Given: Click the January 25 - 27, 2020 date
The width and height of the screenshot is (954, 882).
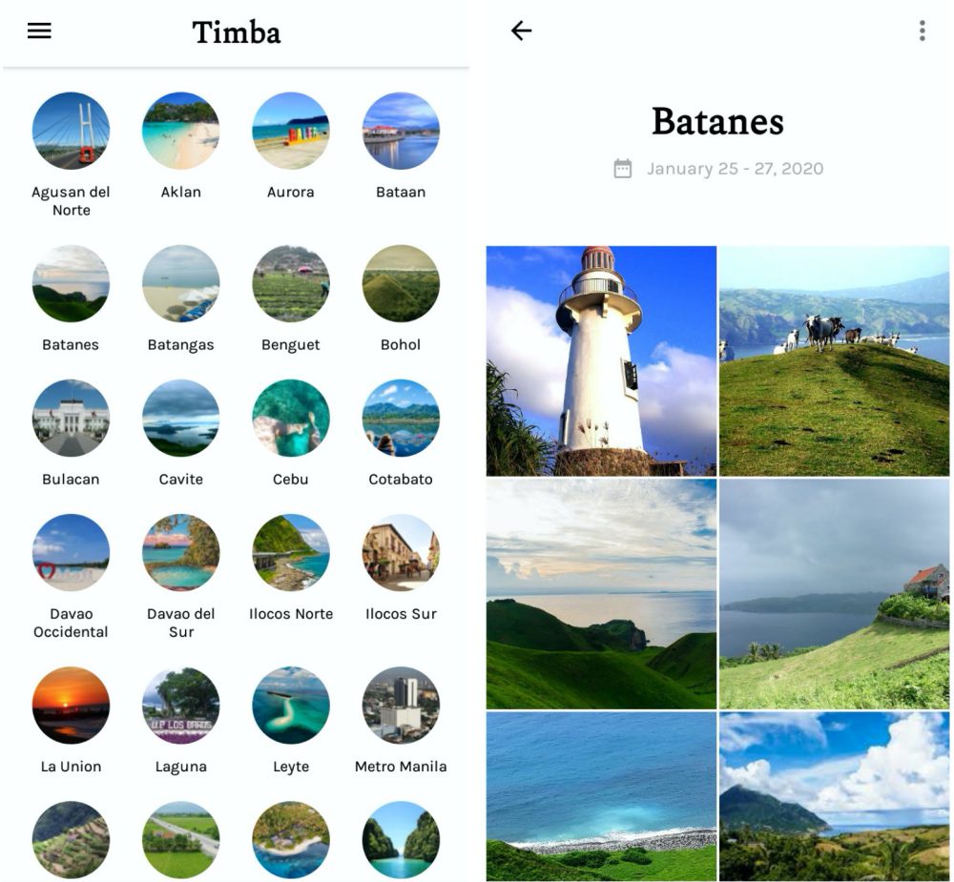Looking at the screenshot, I should pos(735,169).
